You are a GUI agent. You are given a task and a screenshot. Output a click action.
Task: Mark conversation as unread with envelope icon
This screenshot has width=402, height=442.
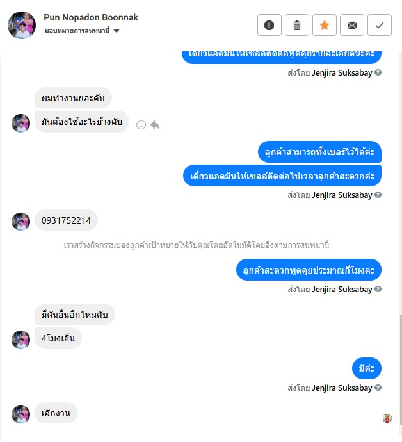click(x=352, y=25)
